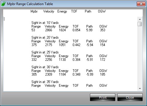The image size is (147, 106).
Task: Click the 'Sight in at: 30 Yards' line
Action: 45,67
